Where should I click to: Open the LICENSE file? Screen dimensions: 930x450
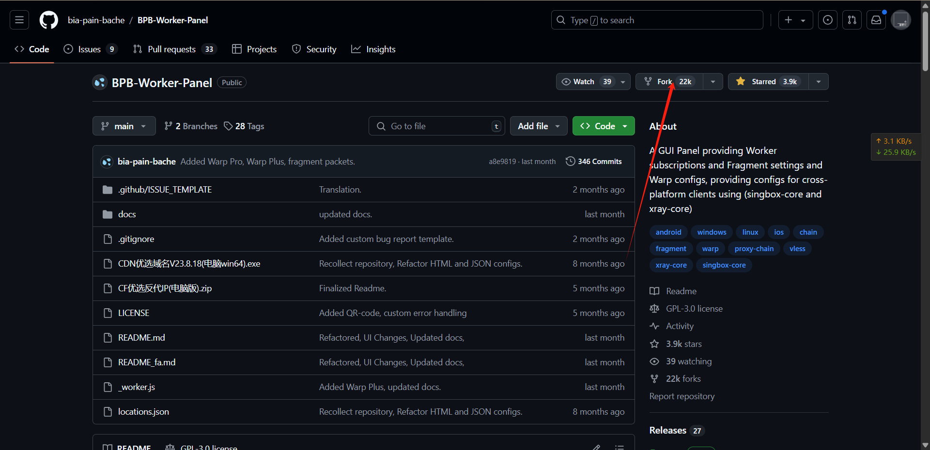coord(134,313)
